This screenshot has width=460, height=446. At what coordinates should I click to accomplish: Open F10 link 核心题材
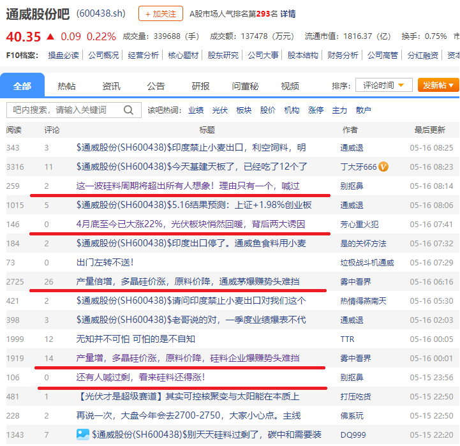pos(183,55)
